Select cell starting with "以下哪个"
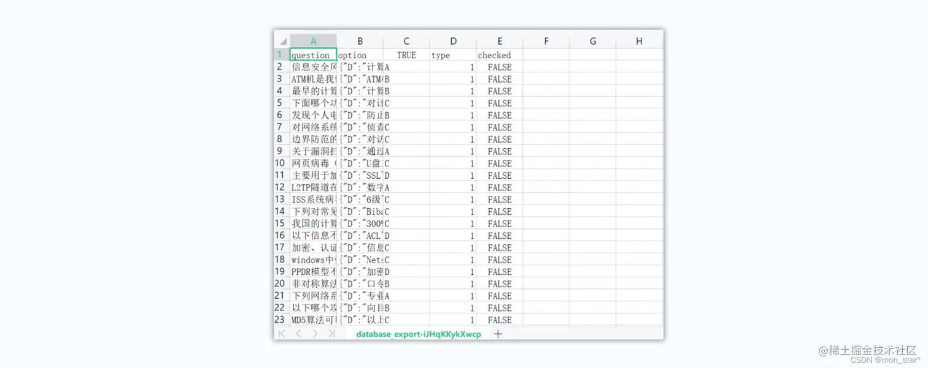The width and height of the screenshot is (928, 368). point(313,307)
